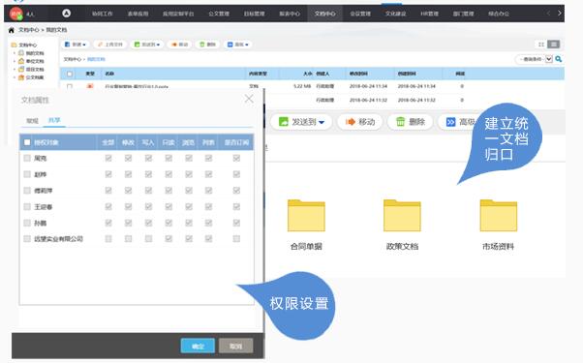Open the 新建 dropdown in small toolbar
Image resolution: width=583 pixels, height=363 pixels.
76,45
